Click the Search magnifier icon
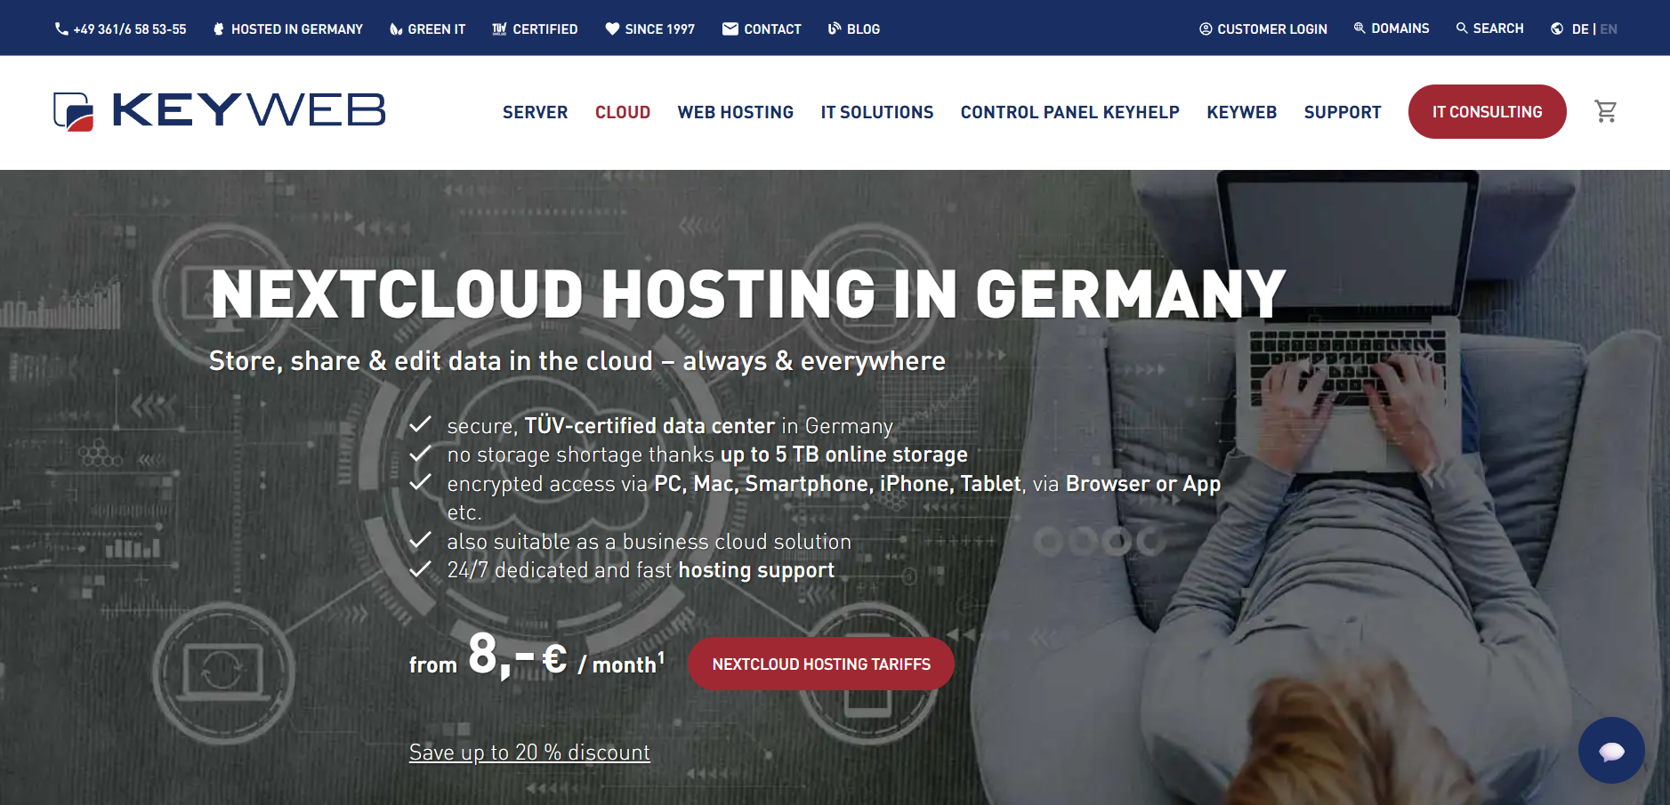Screen dimensions: 1670x805 point(1462,28)
